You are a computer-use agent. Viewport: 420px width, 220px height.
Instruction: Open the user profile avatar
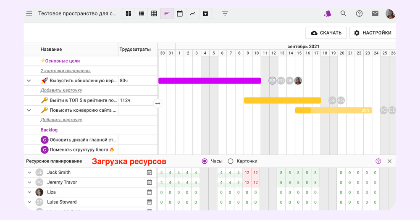click(x=390, y=14)
